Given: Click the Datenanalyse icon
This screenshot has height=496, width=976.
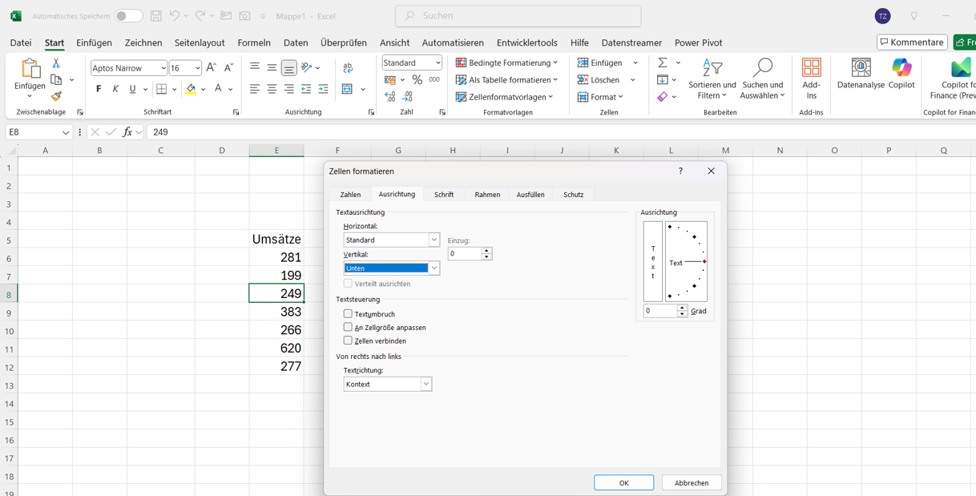Looking at the screenshot, I should pyautogui.click(x=861, y=73).
